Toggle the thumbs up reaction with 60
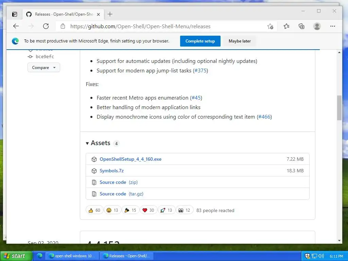348x261 pixels. 94,210
